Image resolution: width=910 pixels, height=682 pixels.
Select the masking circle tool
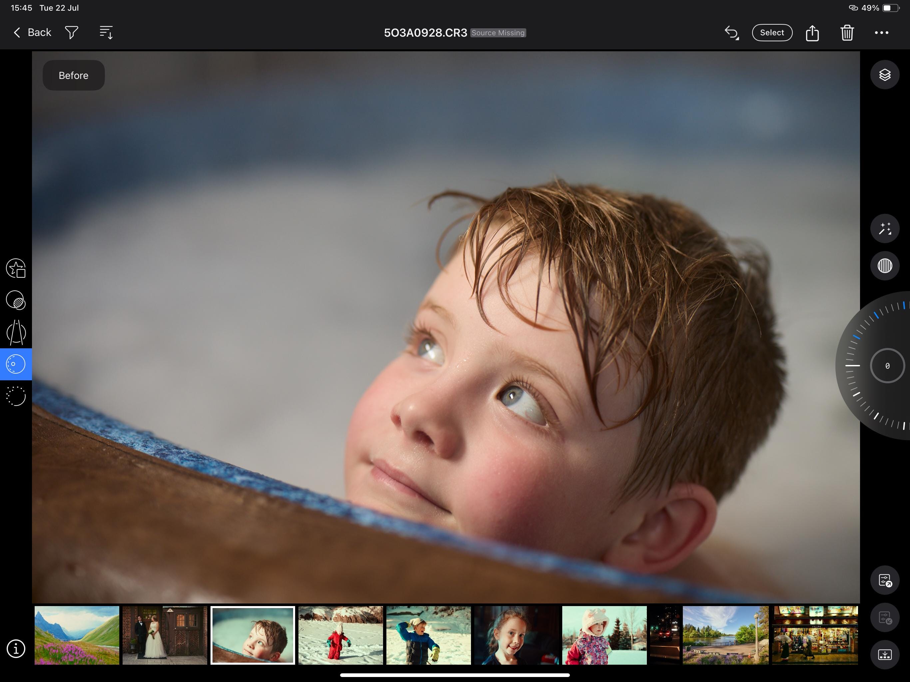[x=16, y=300]
